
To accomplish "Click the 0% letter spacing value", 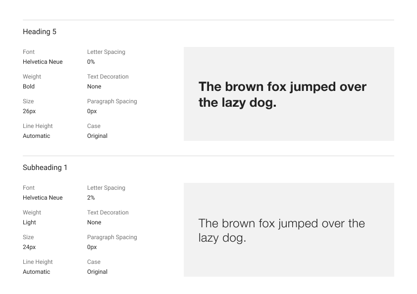I will [91, 62].
